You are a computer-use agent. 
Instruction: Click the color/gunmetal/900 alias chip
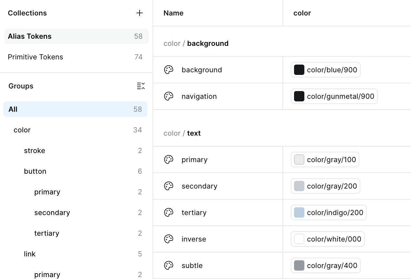334,96
